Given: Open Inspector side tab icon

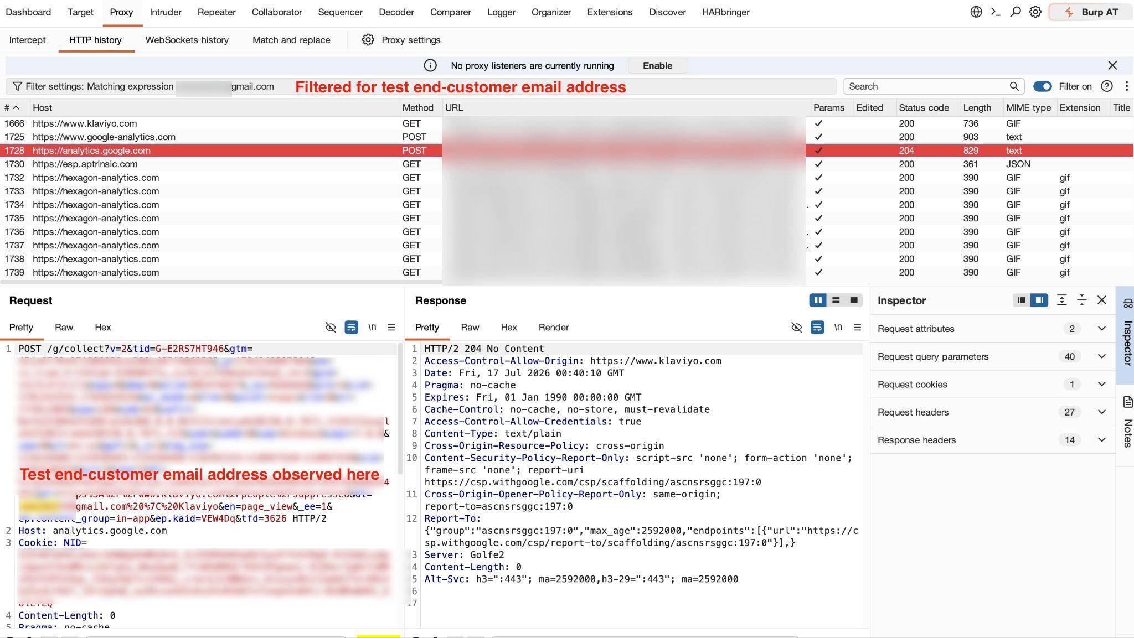Looking at the screenshot, I should (1127, 303).
